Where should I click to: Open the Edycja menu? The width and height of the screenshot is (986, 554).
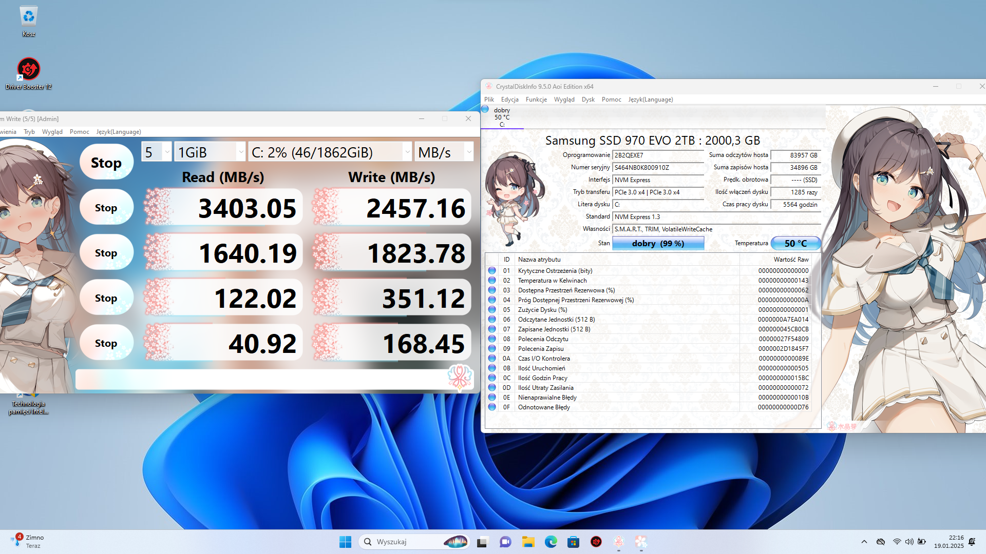510,100
